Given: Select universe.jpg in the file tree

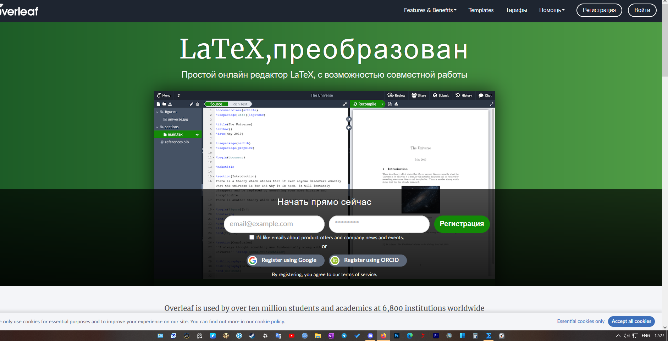Looking at the screenshot, I should [178, 119].
